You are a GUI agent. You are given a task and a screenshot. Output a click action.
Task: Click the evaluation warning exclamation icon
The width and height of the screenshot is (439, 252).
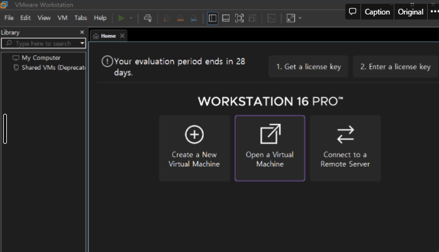tap(107, 61)
